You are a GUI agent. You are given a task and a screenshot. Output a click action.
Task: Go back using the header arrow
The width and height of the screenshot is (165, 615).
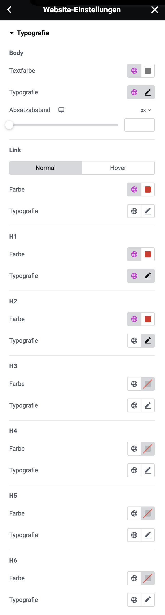tap(9, 10)
